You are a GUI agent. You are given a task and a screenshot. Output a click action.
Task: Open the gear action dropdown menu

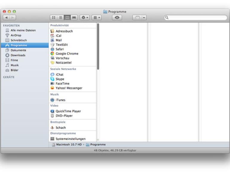(85, 18)
